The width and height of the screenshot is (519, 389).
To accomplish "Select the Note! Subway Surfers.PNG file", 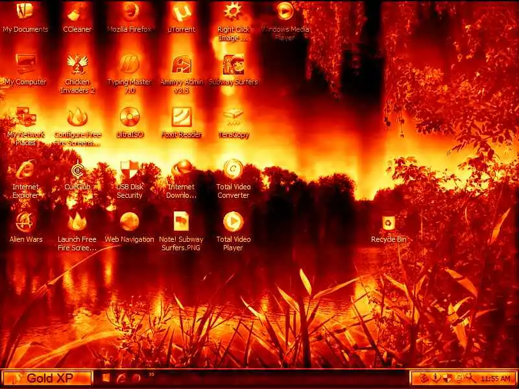I will pos(182,232).
